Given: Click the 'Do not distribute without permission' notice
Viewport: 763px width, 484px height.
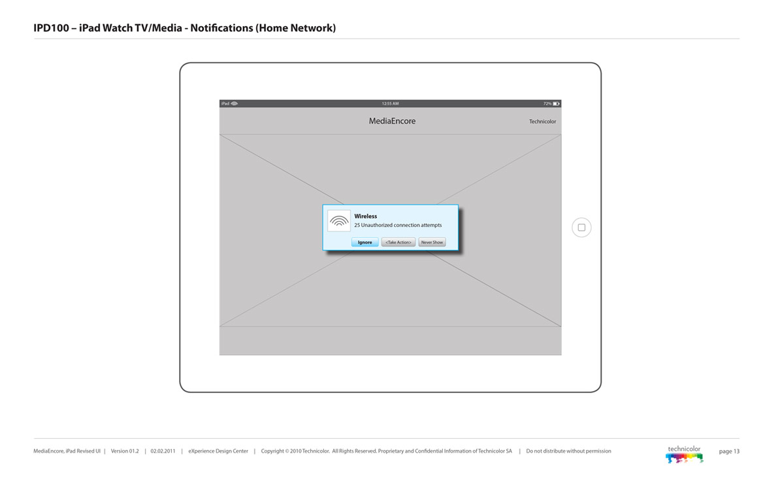Looking at the screenshot, I should point(568,451).
